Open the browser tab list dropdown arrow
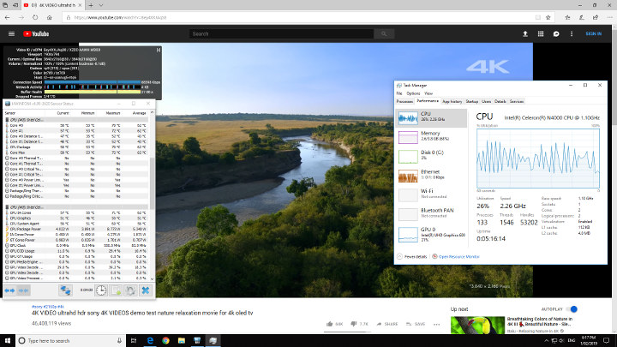Viewport: 617px width, 347px height. [101, 5]
